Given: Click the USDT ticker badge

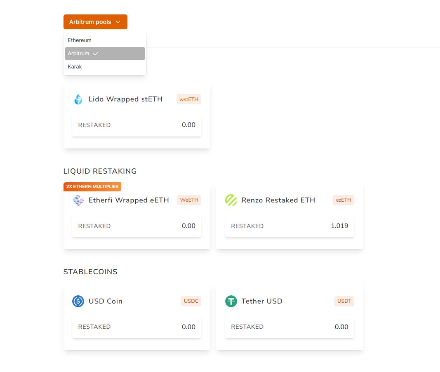Looking at the screenshot, I should pos(344,301).
